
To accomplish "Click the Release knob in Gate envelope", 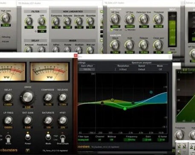I will pos(144,45).
